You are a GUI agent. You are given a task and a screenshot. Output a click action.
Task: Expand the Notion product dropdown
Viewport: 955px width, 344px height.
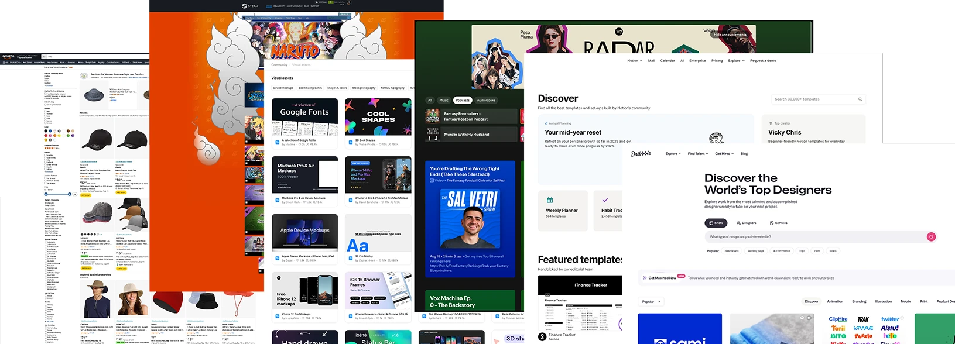pyautogui.click(x=635, y=61)
